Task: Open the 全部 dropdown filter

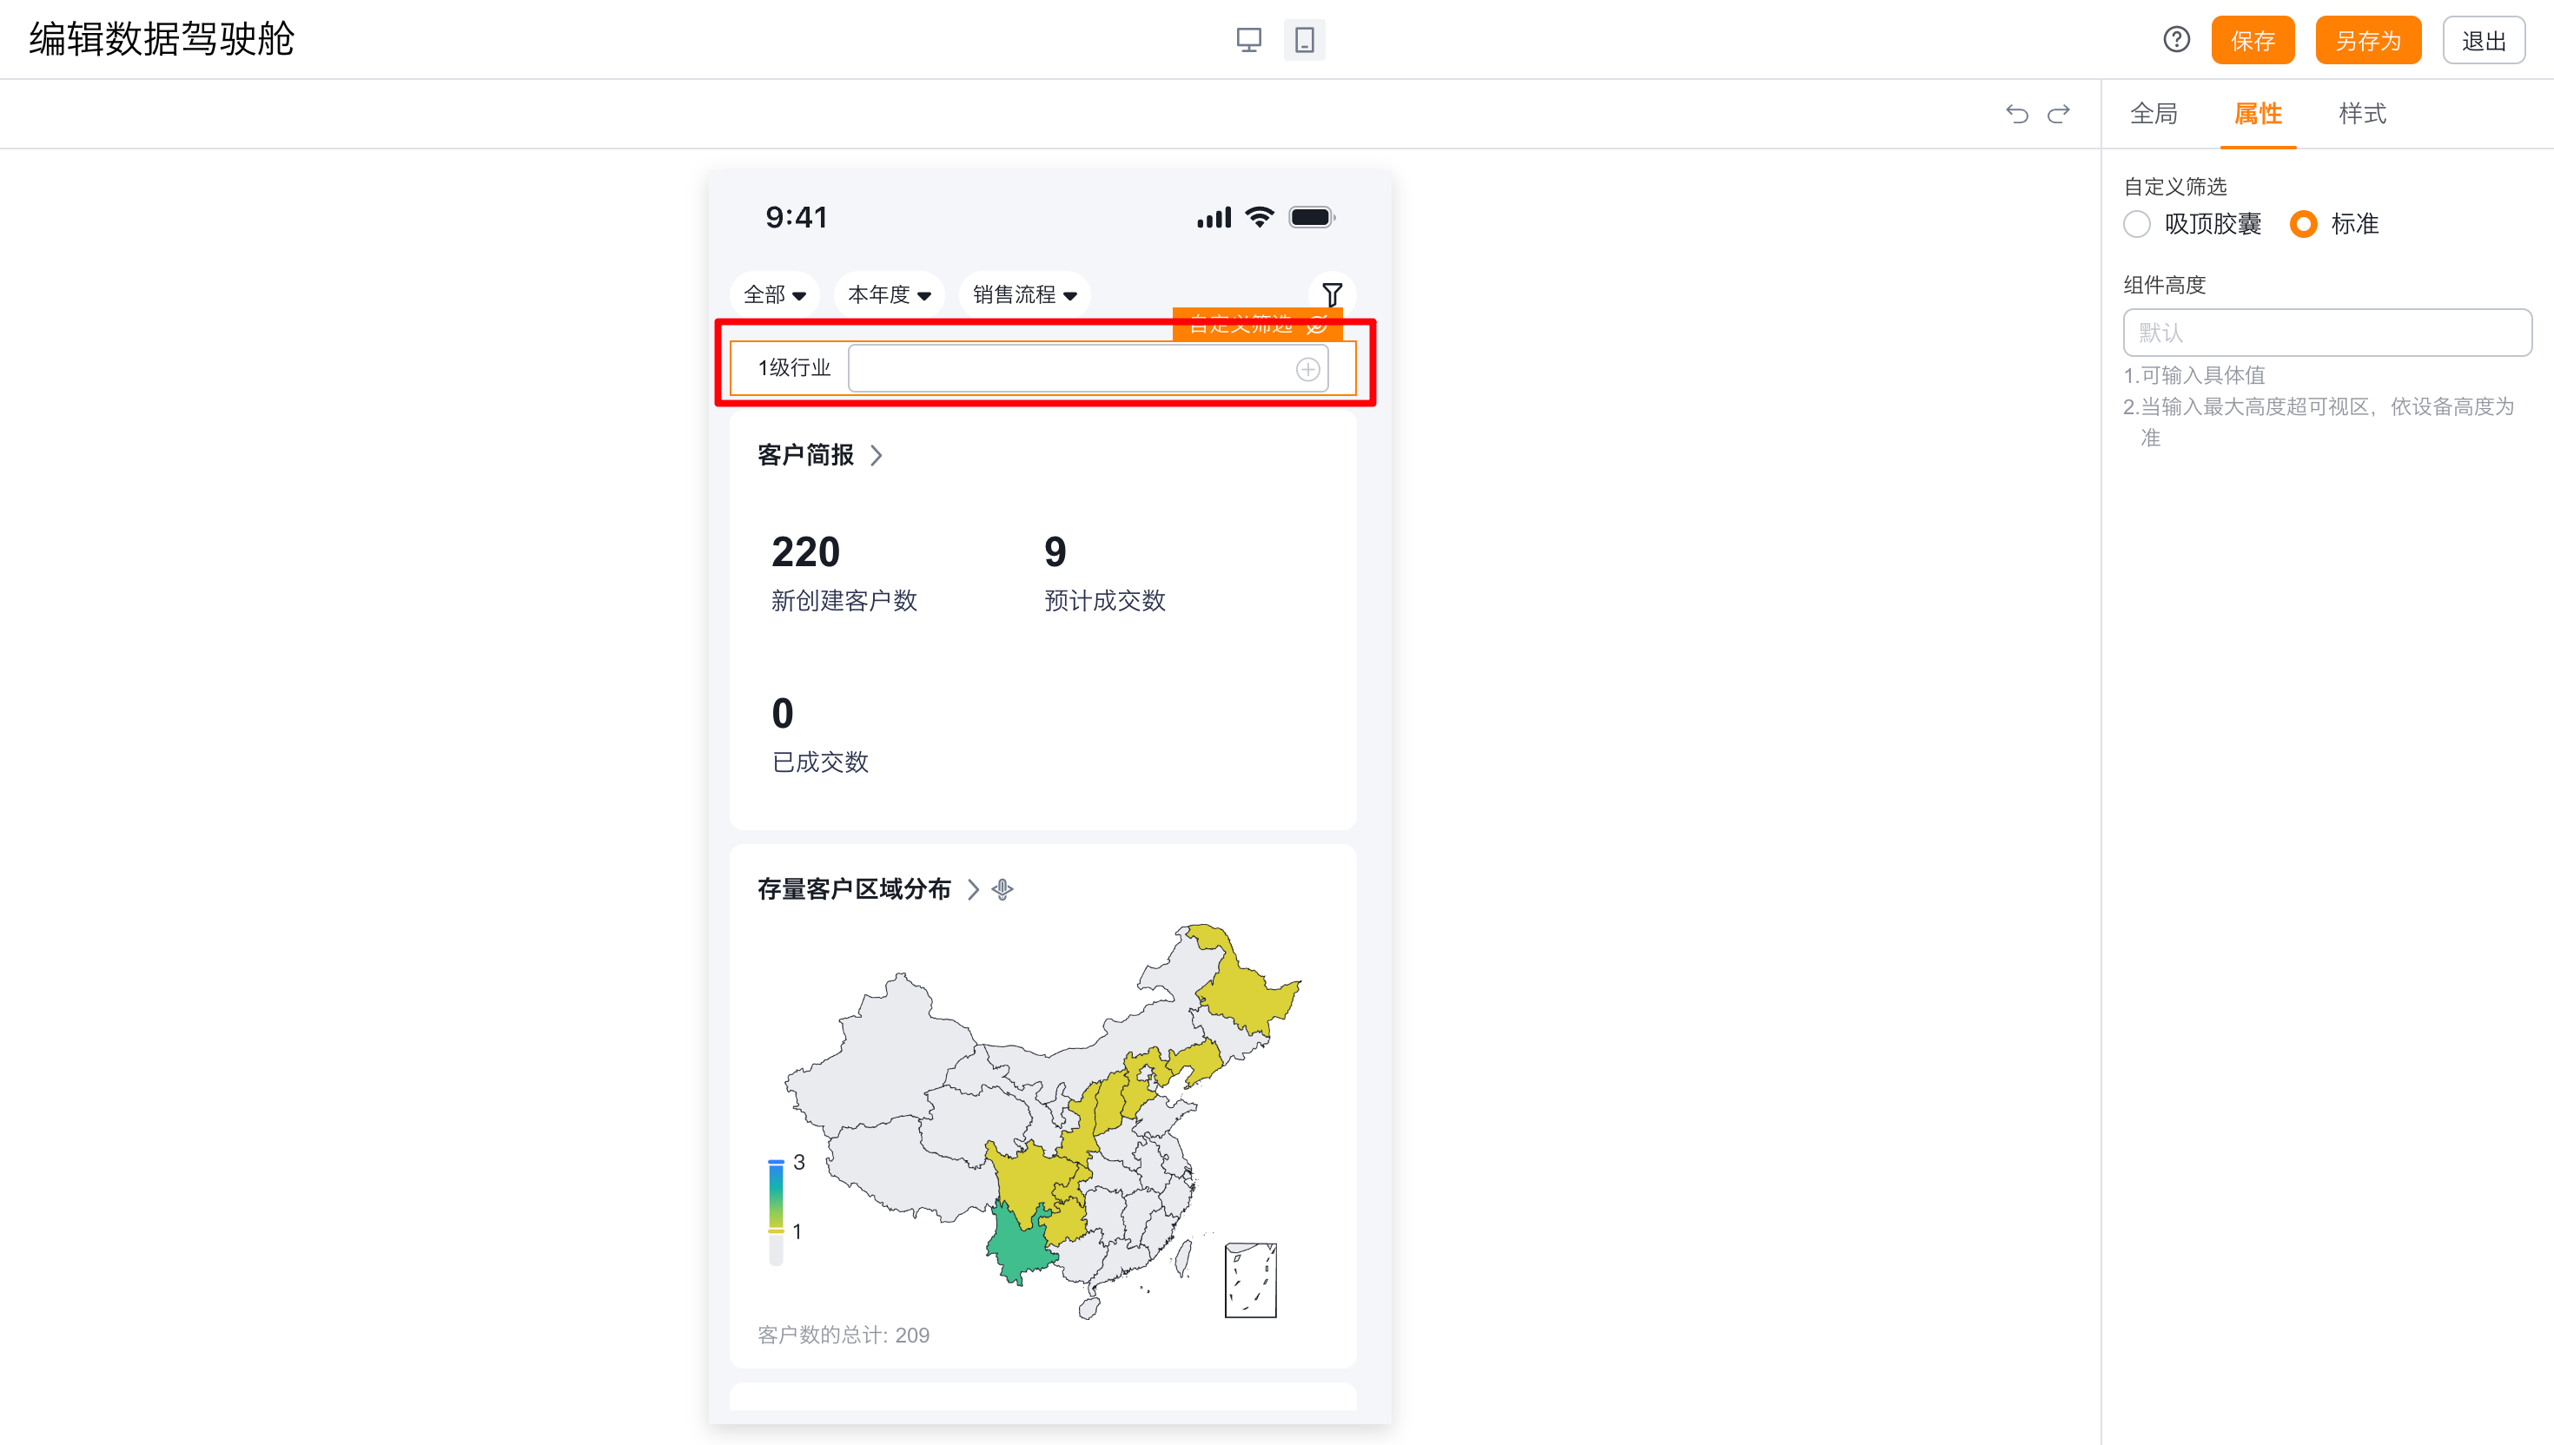Action: click(x=774, y=294)
